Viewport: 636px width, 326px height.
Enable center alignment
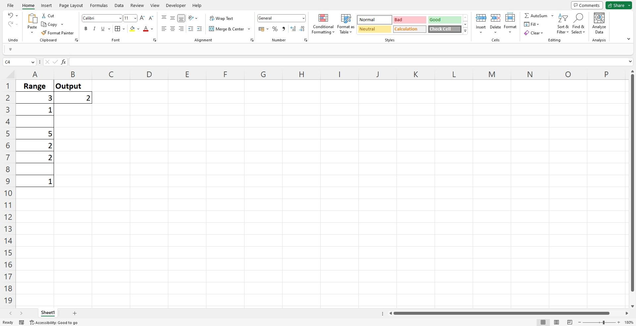pyautogui.click(x=172, y=29)
